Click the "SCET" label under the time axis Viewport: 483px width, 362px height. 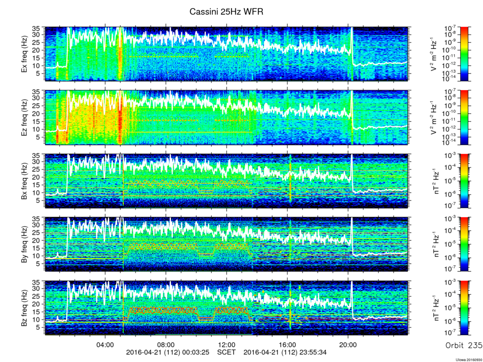click(x=226, y=352)
